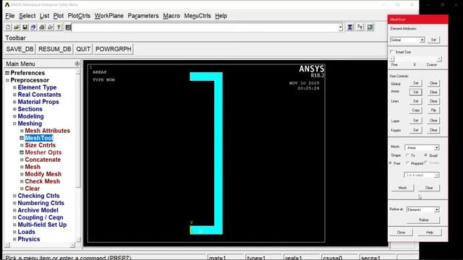Expand the Size Cntrls tree node
The height and width of the screenshot is (260, 463).
(22, 145)
